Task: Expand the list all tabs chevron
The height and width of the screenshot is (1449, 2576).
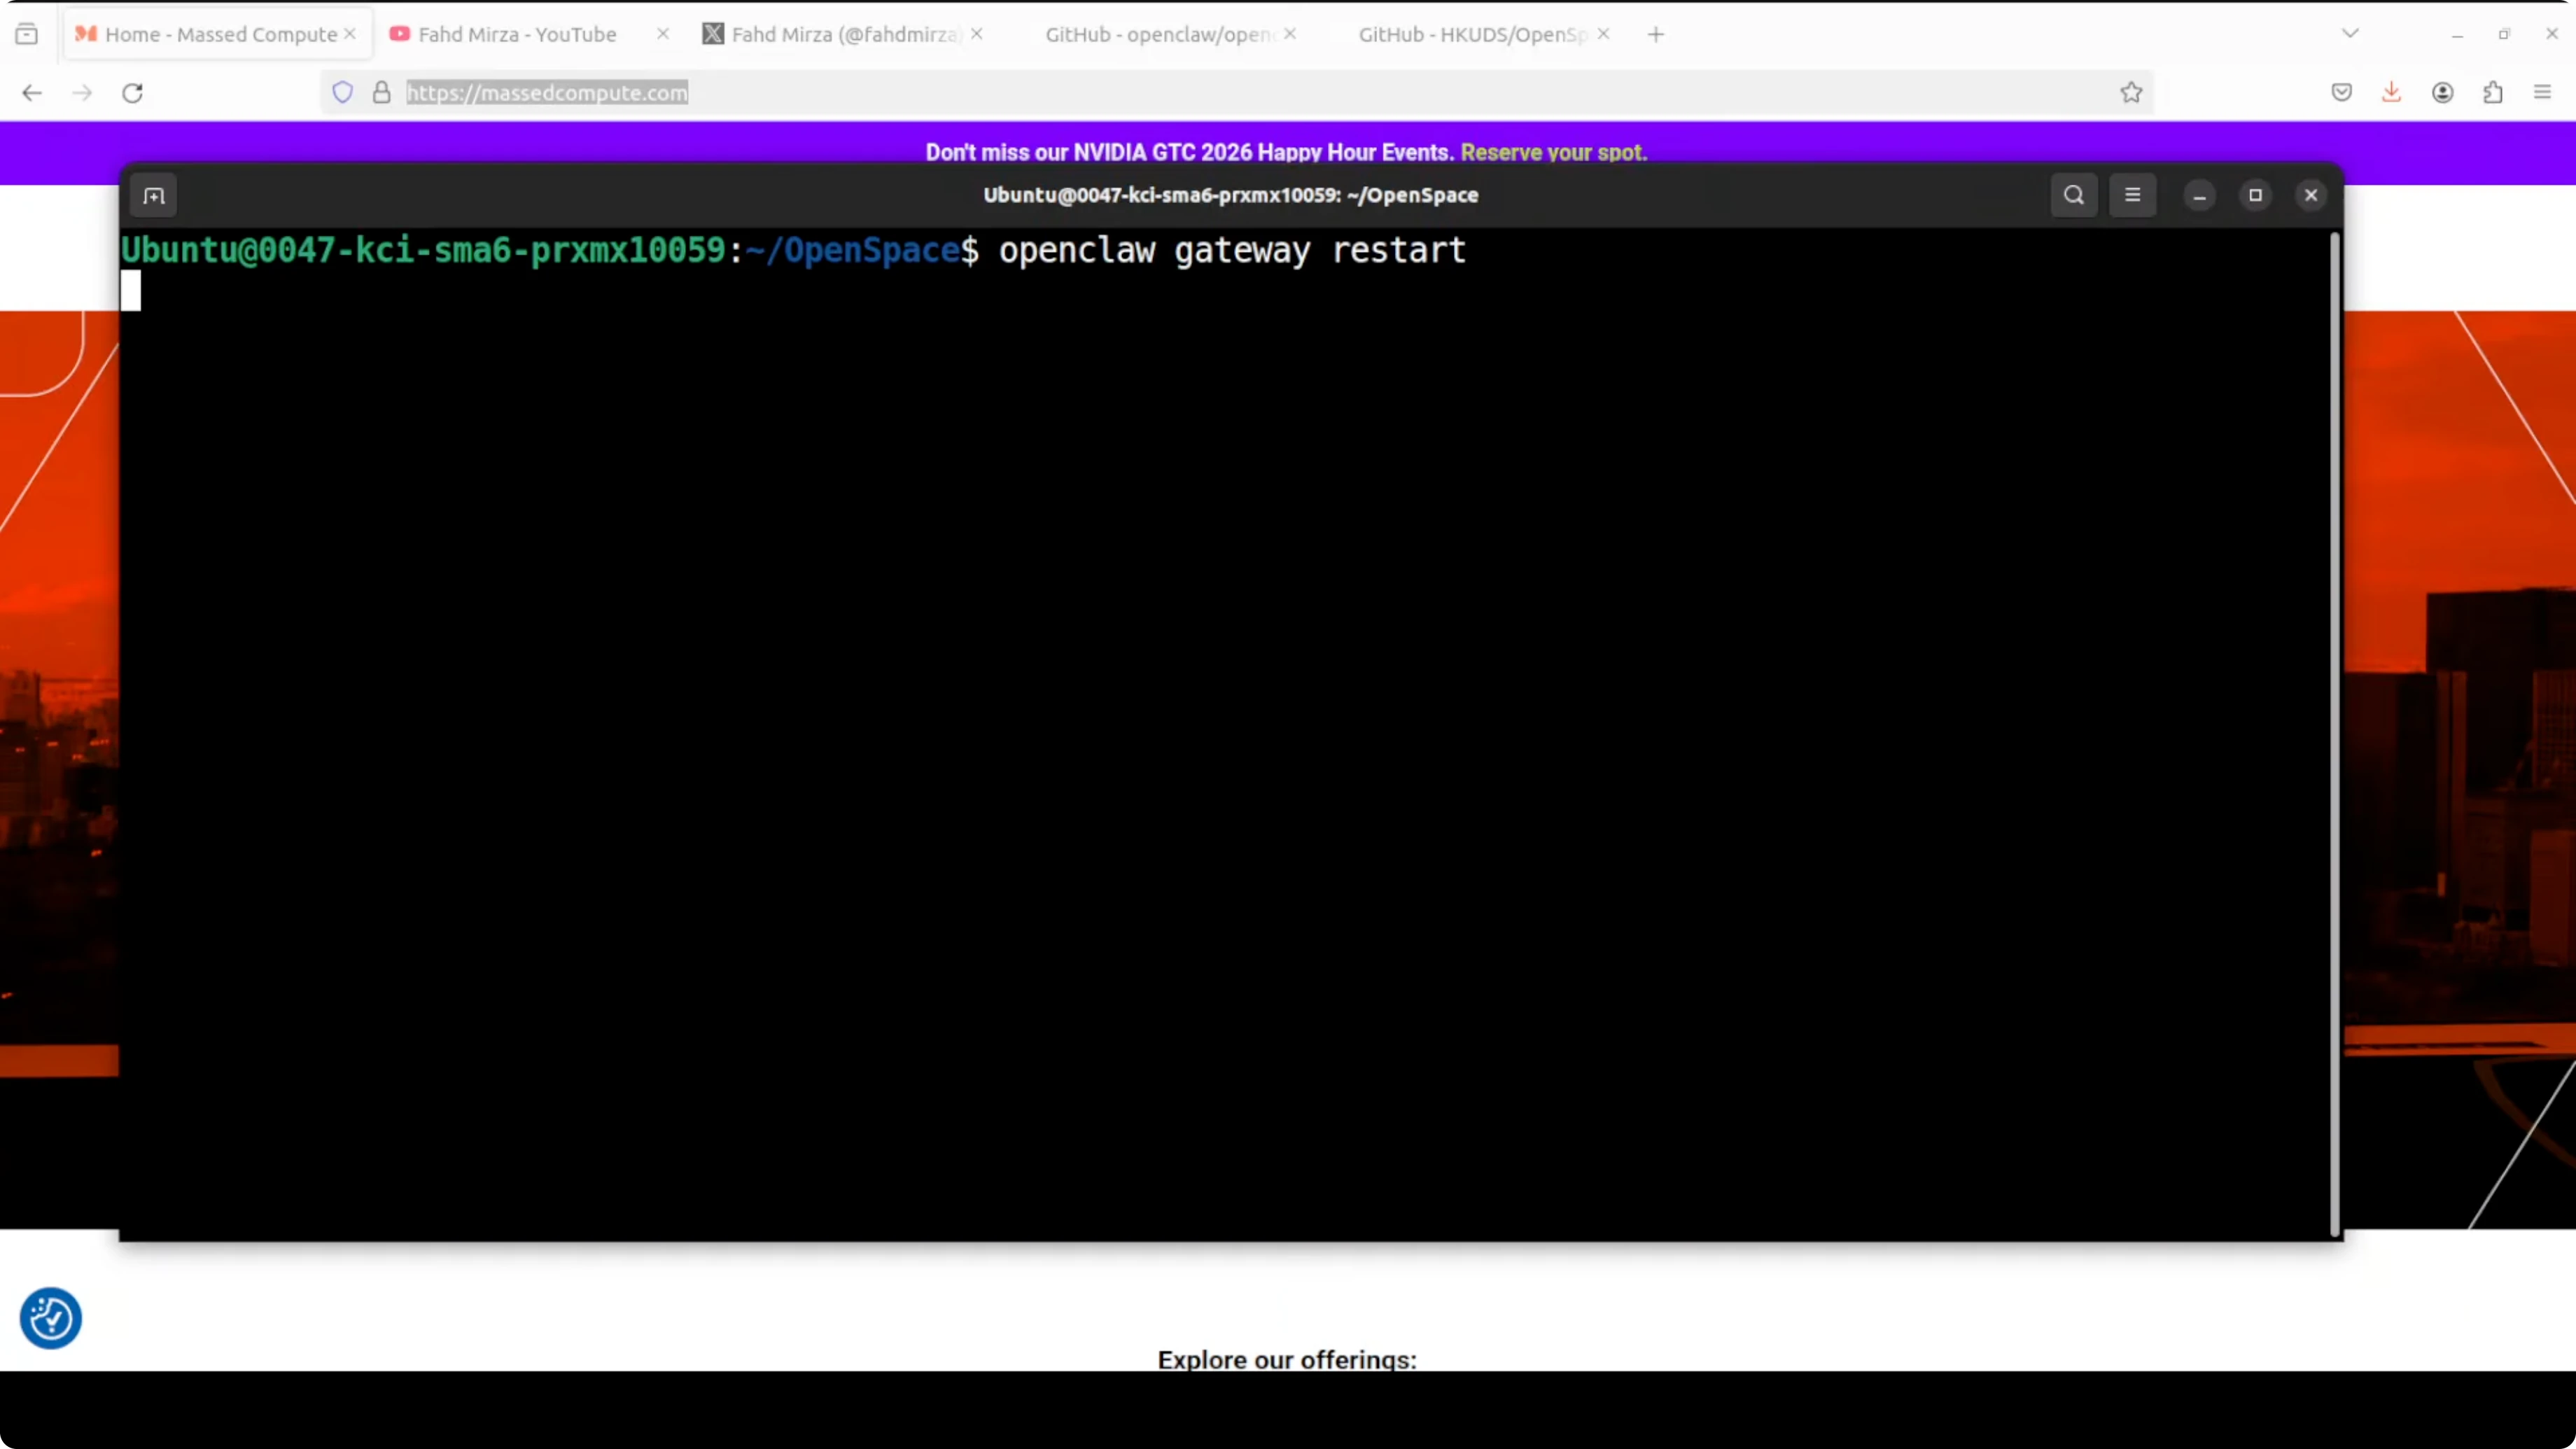Action: click(2350, 34)
